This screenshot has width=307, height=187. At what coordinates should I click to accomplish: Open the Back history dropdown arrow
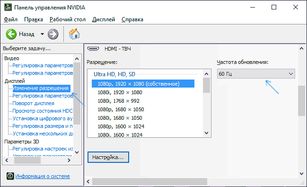42,34
